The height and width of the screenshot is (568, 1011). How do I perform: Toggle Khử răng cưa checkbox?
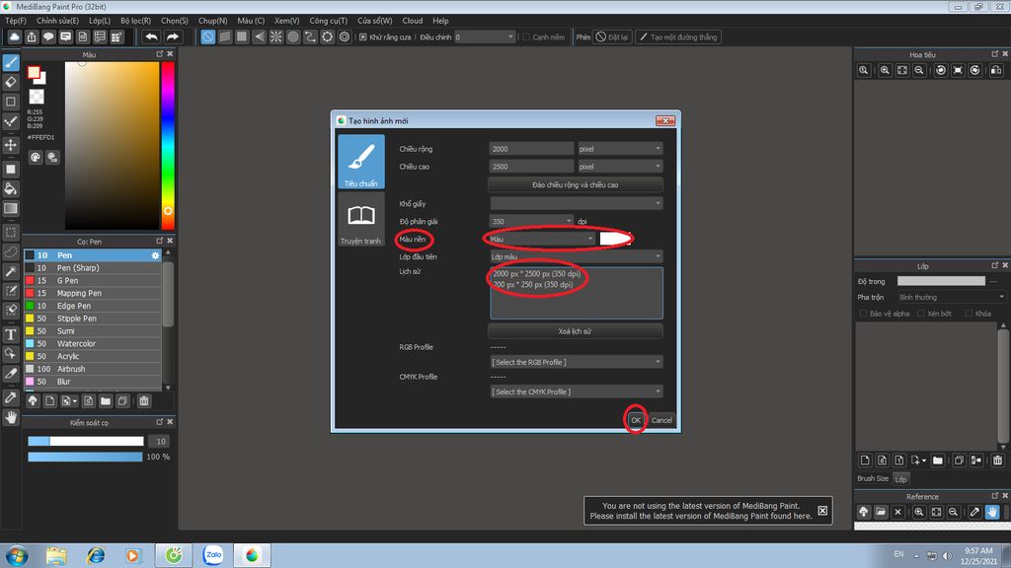363,36
